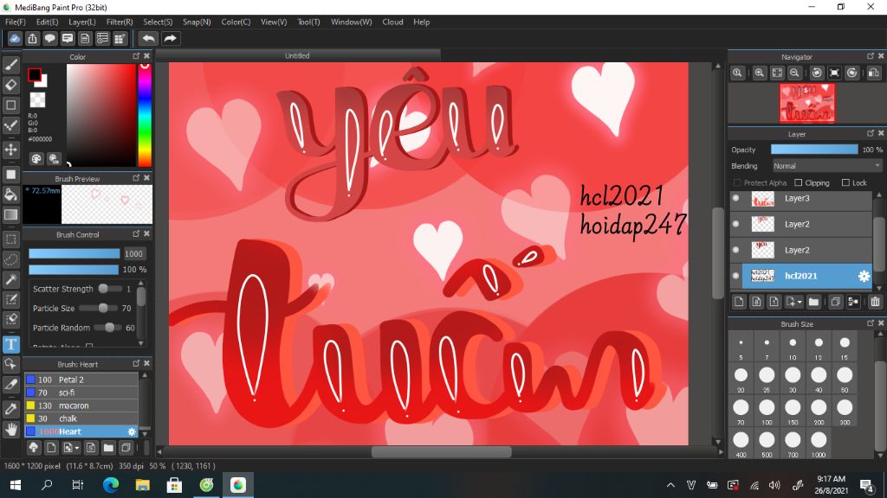Click the export icon in top toolbar
This screenshot has height=498, width=887.
(32, 38)
